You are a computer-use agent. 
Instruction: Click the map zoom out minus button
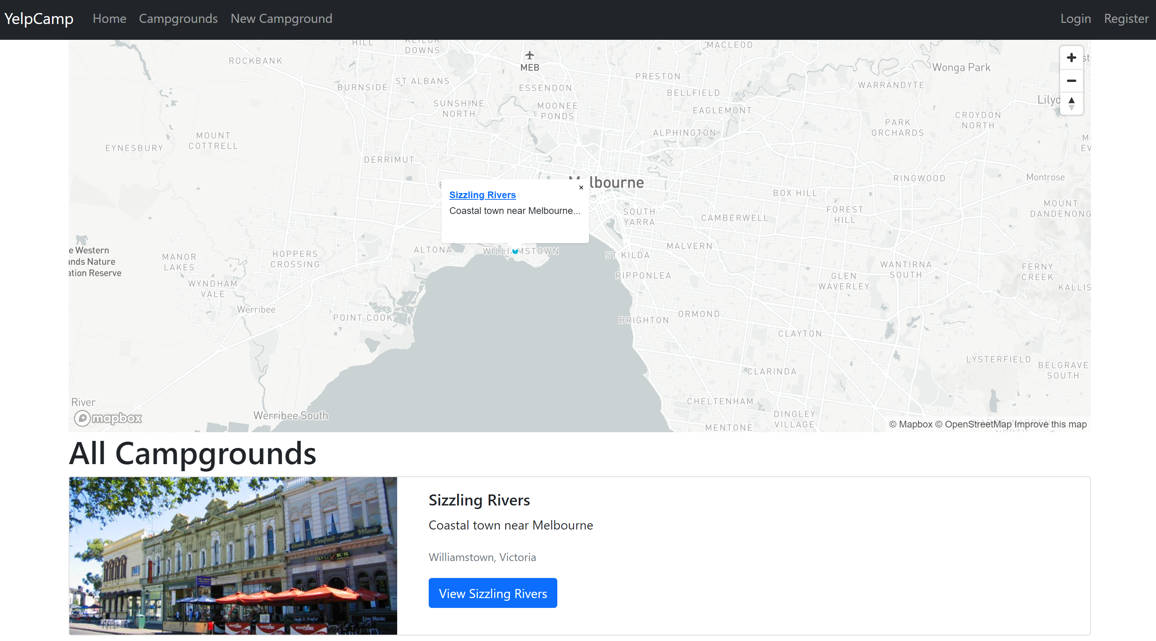point(1071,81)
